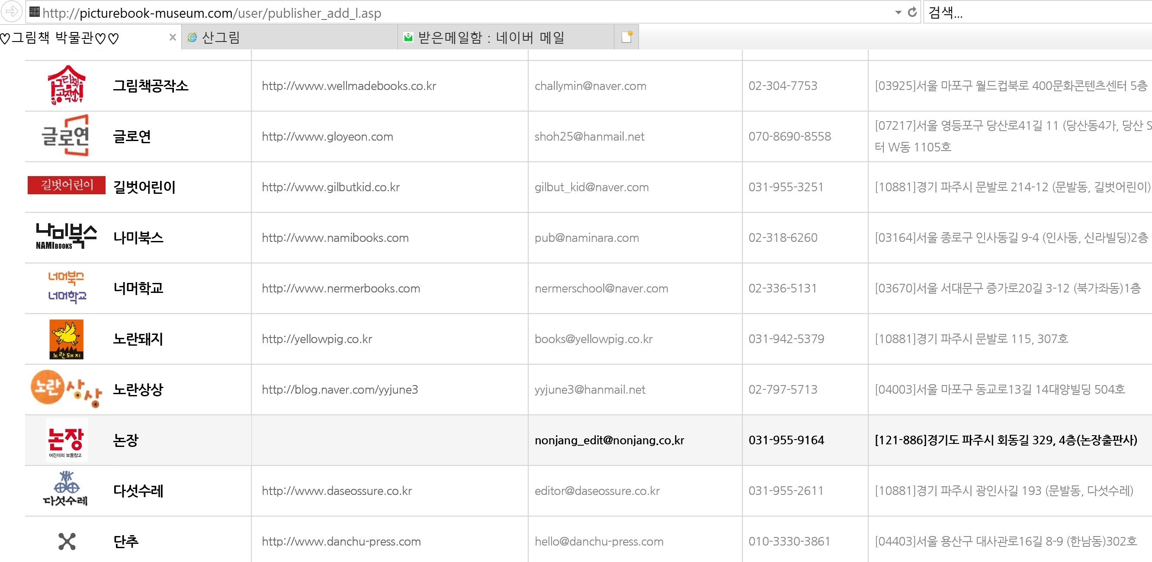The height and width of the screenshot is (562, 1152).
Task: Open http://www.gloyeon.com link
Action: 327,136
